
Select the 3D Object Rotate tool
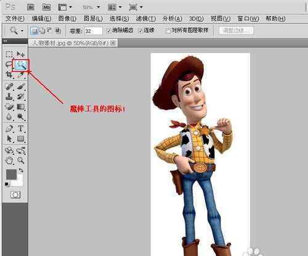point(9,151)
